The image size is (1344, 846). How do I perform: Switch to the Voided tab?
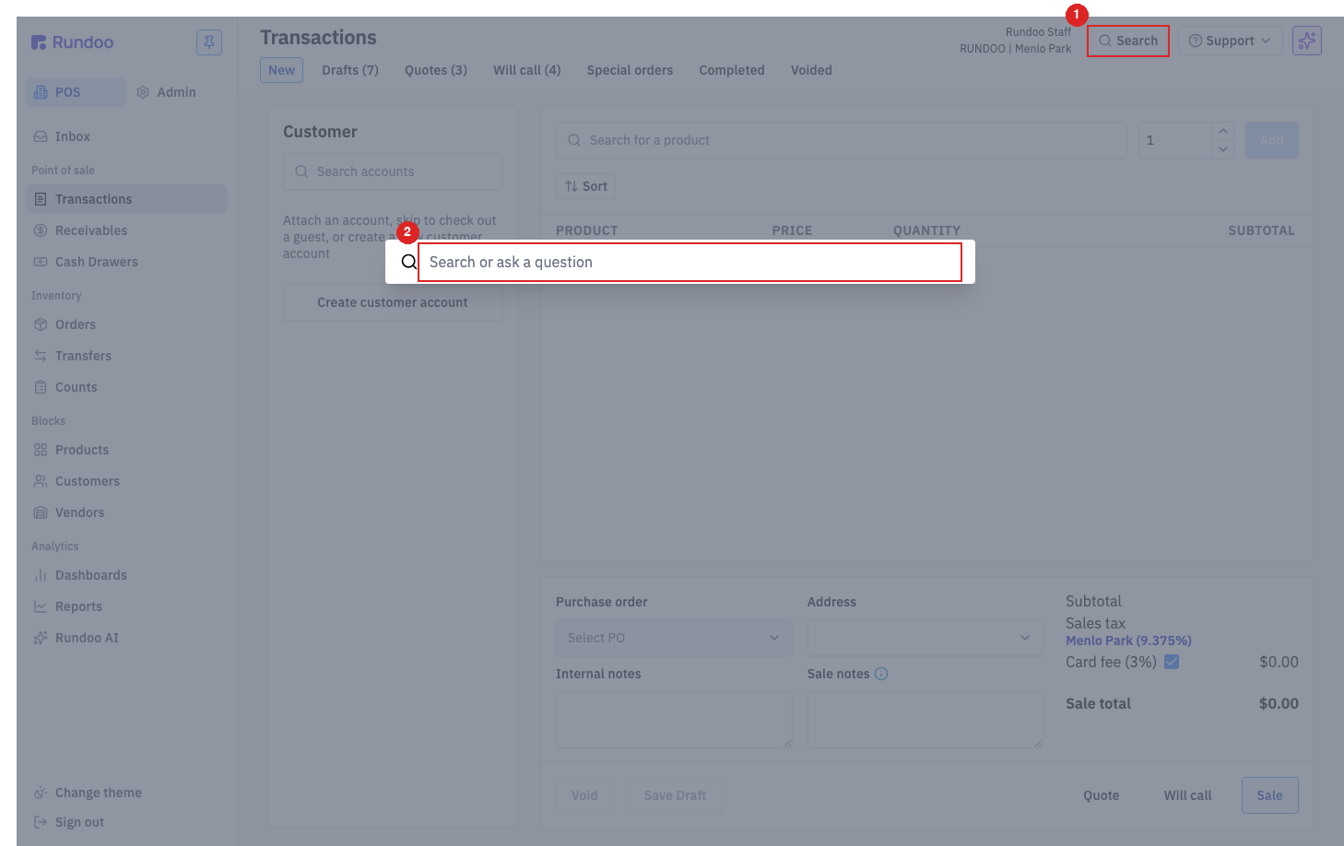click(811, 70)
